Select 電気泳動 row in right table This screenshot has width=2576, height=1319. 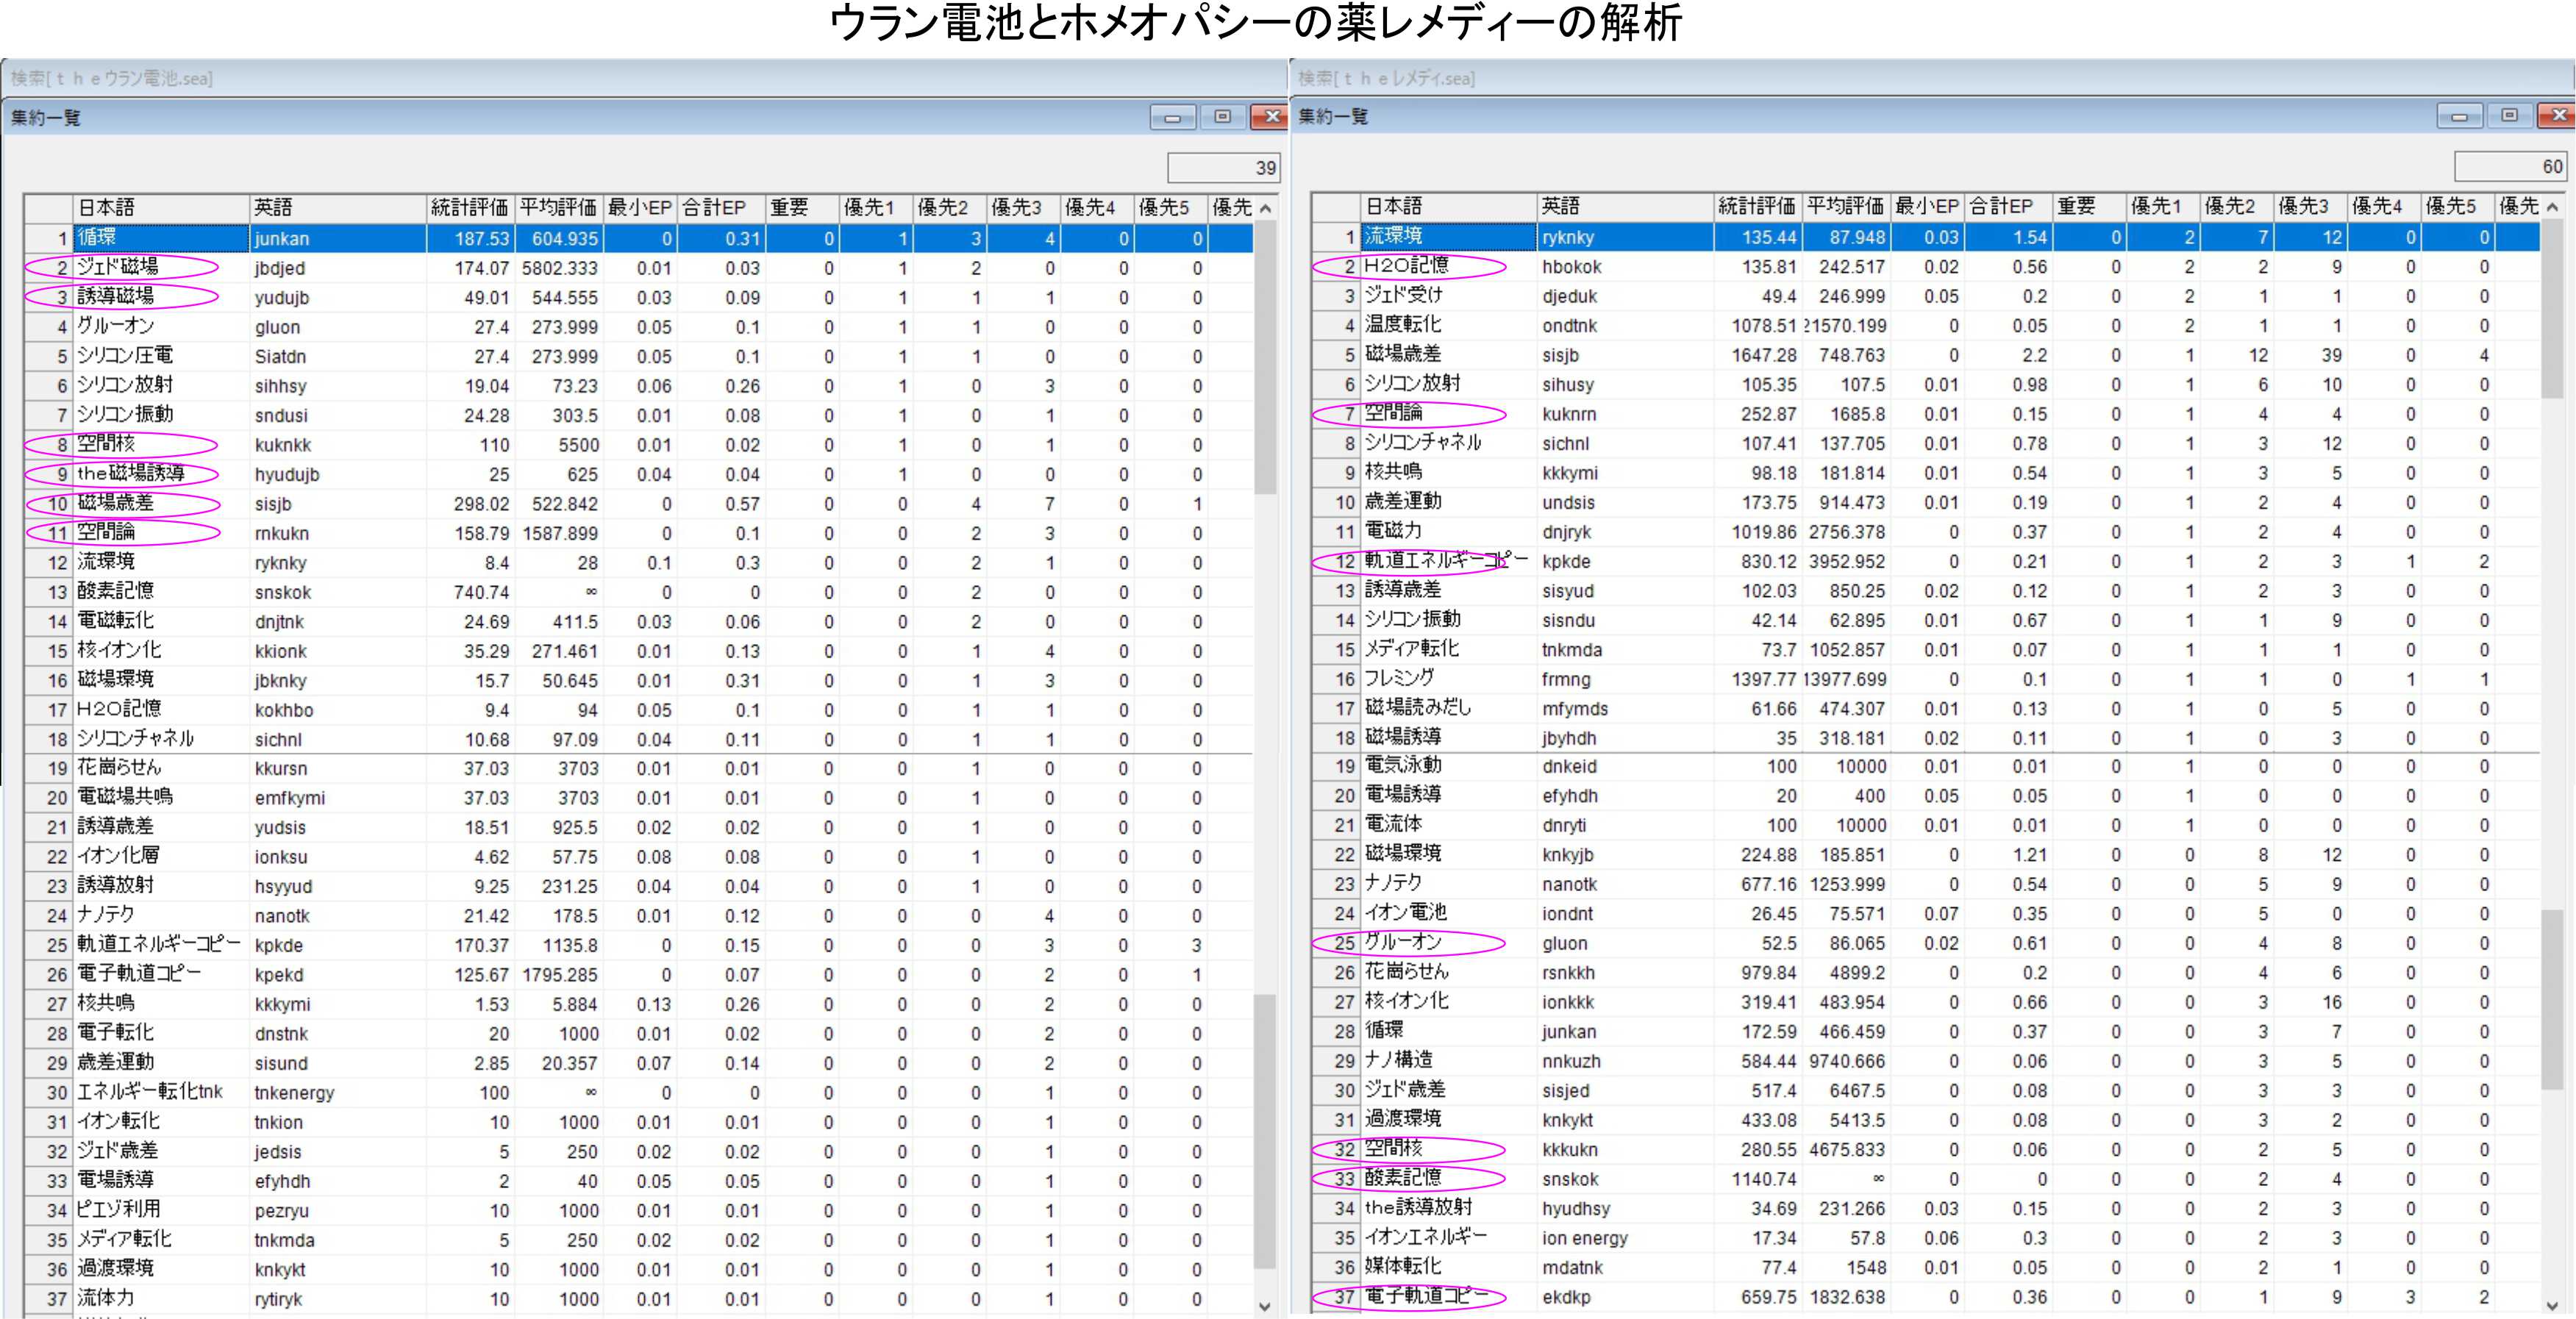click(x=1925, y=766)
